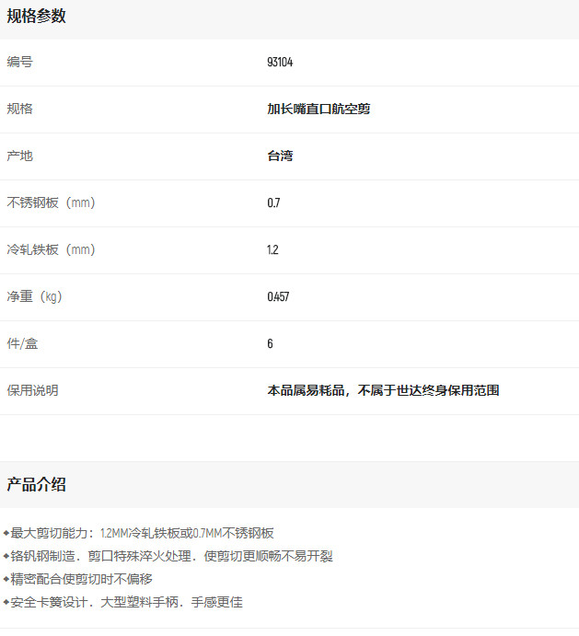Select the net weight value 0.457
The image size is (579, 636).
coord(278,297)
